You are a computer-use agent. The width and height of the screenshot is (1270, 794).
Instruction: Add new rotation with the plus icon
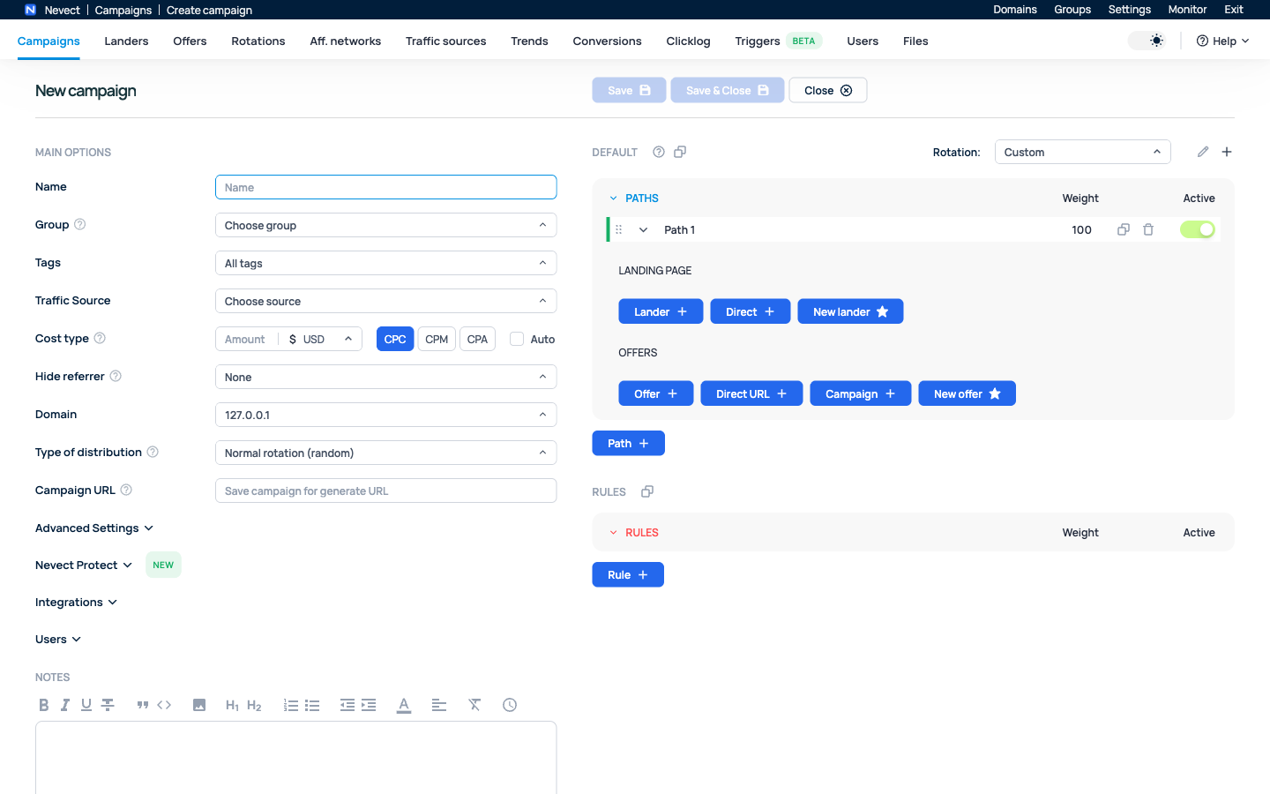tap(1227, 152)
